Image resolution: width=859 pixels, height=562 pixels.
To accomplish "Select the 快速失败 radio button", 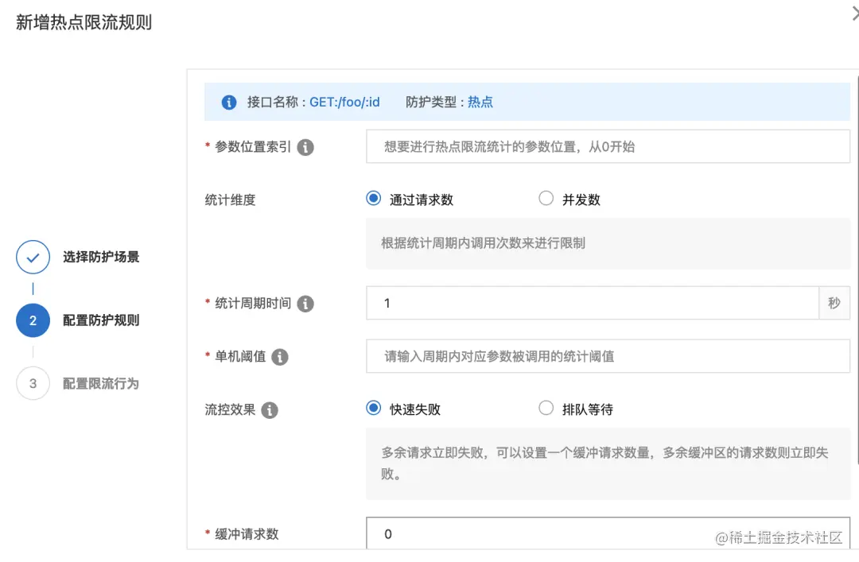I will (x=374, y=408).
